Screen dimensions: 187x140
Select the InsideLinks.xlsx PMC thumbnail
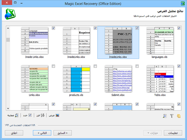[x=118, y=40]
